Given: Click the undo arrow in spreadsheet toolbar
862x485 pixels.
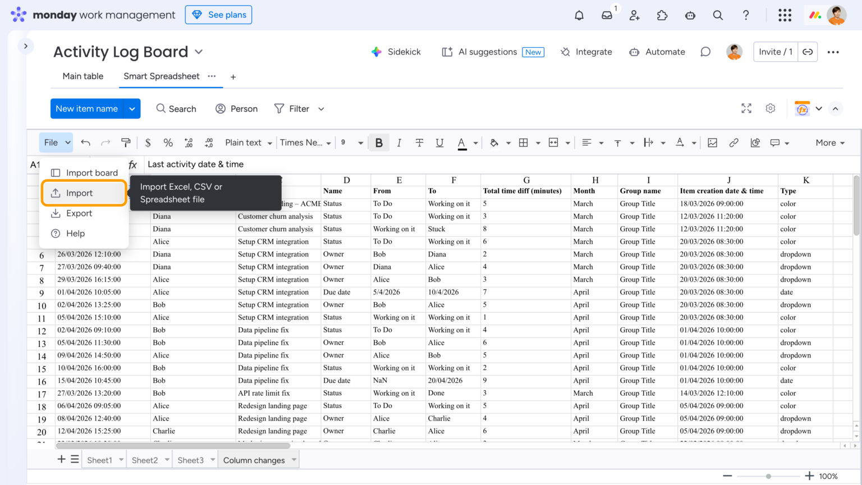Looking at the screenshot, I should pyautogui.click(x=85, y=143).
